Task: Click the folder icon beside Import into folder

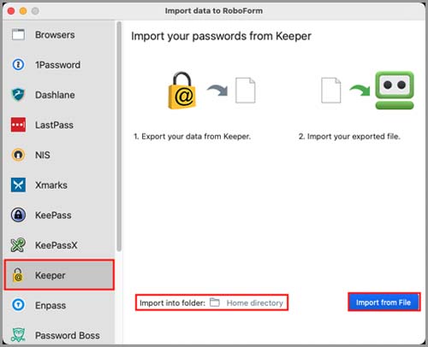Action: (215, 303)
